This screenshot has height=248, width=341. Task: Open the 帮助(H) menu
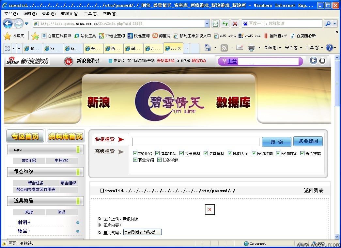coord(109,14)
